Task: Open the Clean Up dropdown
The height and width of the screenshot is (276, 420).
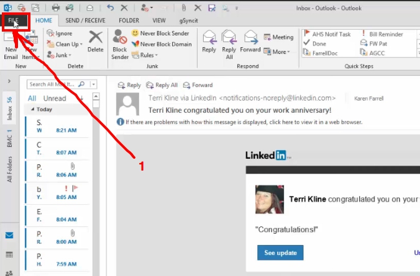Action: pos(65,44)
